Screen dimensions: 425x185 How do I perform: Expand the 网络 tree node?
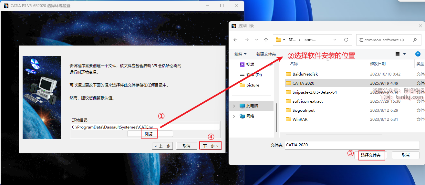pyautogui.click(x=234, y=116)
